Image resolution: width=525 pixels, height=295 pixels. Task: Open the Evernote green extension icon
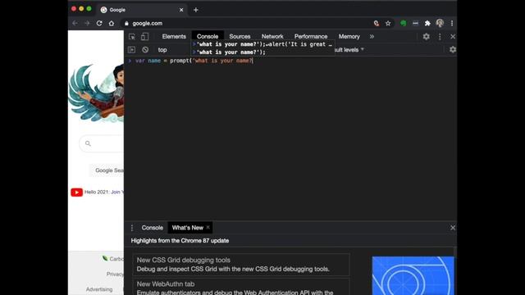click(x=404, y=23)
